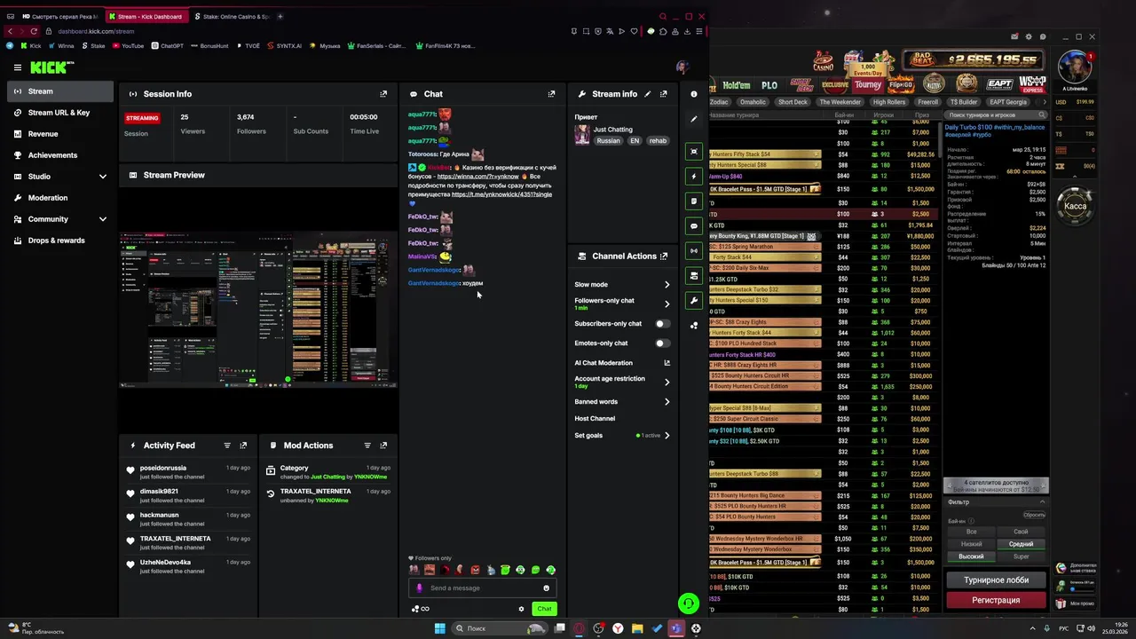
Task: Open mail icon in poker client title bar
Action: [1014, 36]
